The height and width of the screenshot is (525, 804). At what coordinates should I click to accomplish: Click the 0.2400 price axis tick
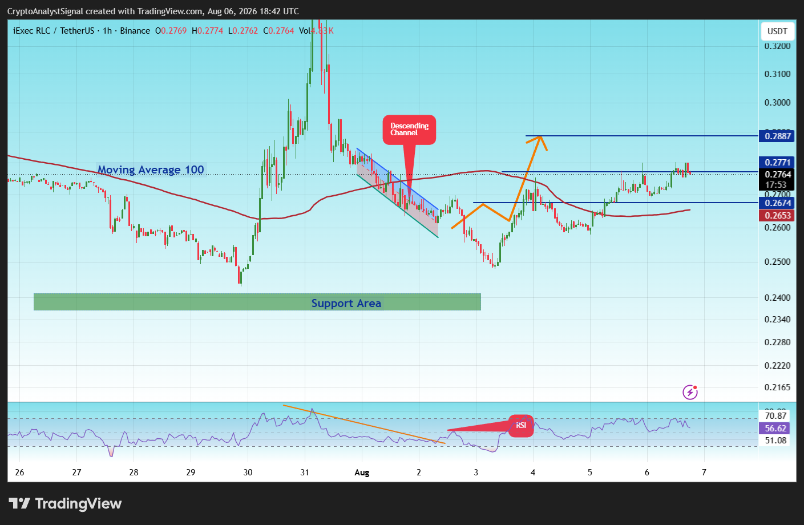[778, 298]
